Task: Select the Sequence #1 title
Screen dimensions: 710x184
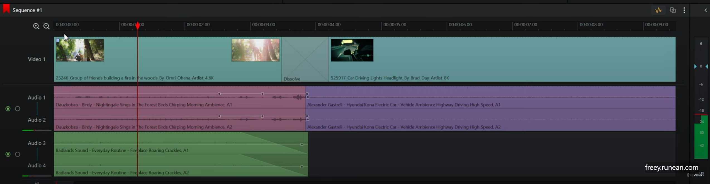Action: pos(27,10)
